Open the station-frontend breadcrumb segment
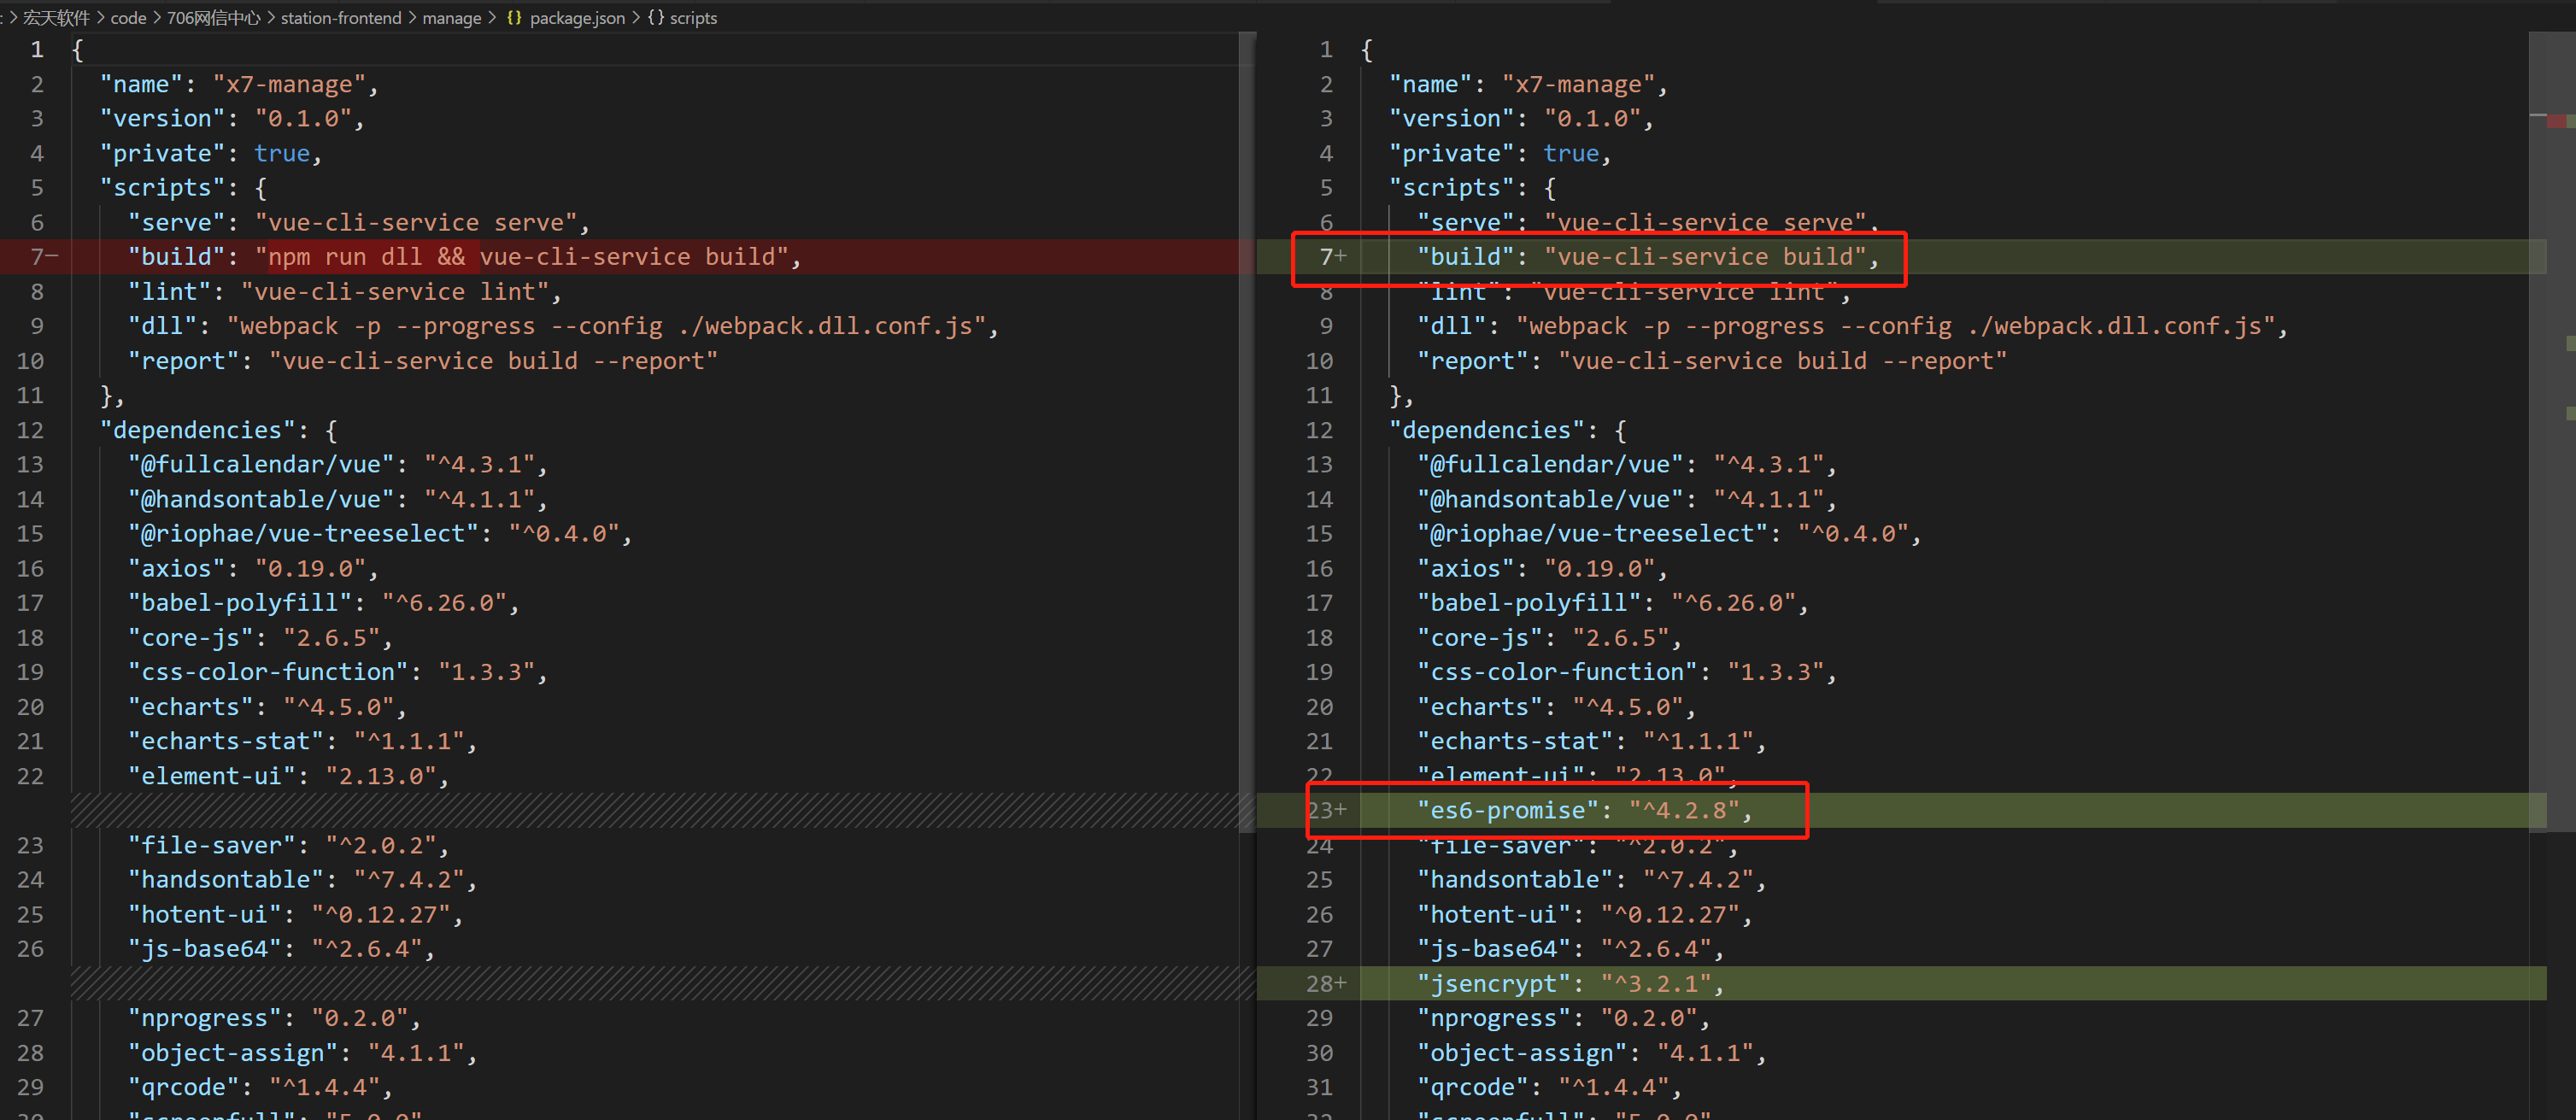The image size is (2576, 1120). 340,18
